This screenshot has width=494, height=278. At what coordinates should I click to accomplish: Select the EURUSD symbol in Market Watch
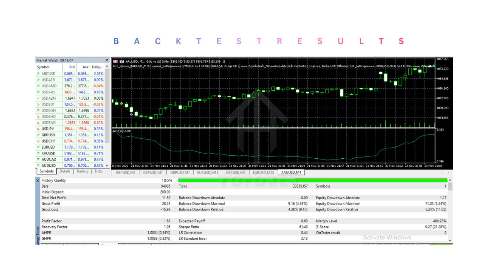(49, 147)
